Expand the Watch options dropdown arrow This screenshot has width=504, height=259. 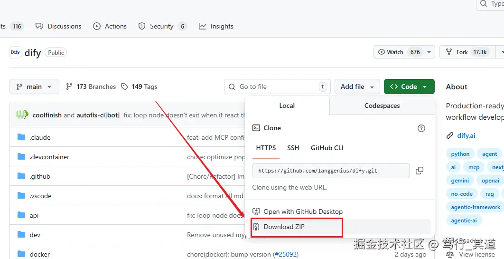[429, 52]
